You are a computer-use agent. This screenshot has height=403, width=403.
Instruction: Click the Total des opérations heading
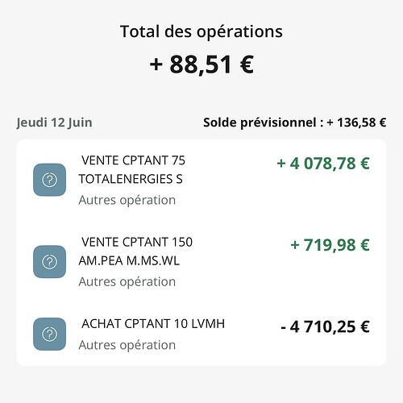point(201,31)
